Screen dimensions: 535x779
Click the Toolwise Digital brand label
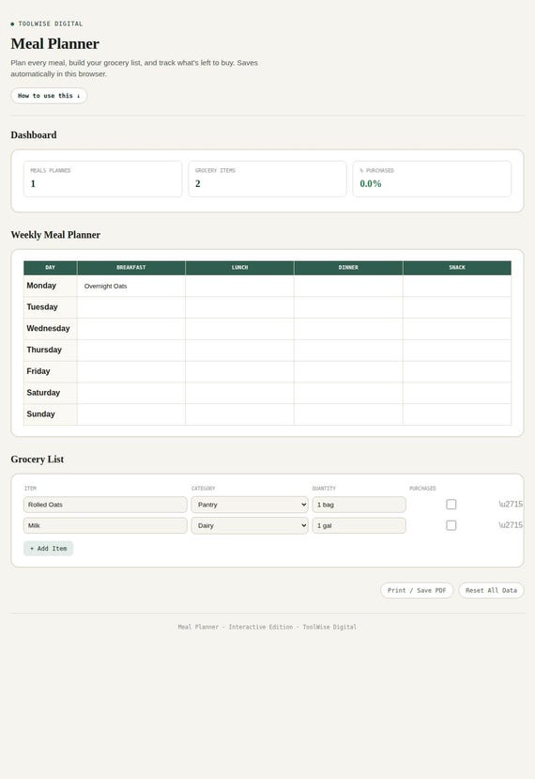50,23
